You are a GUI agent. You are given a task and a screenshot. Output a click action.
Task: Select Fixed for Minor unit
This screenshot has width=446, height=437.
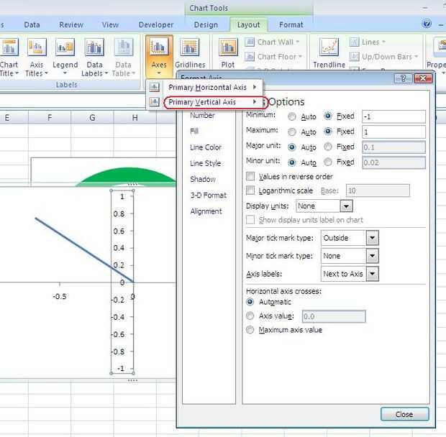[328, 162]
